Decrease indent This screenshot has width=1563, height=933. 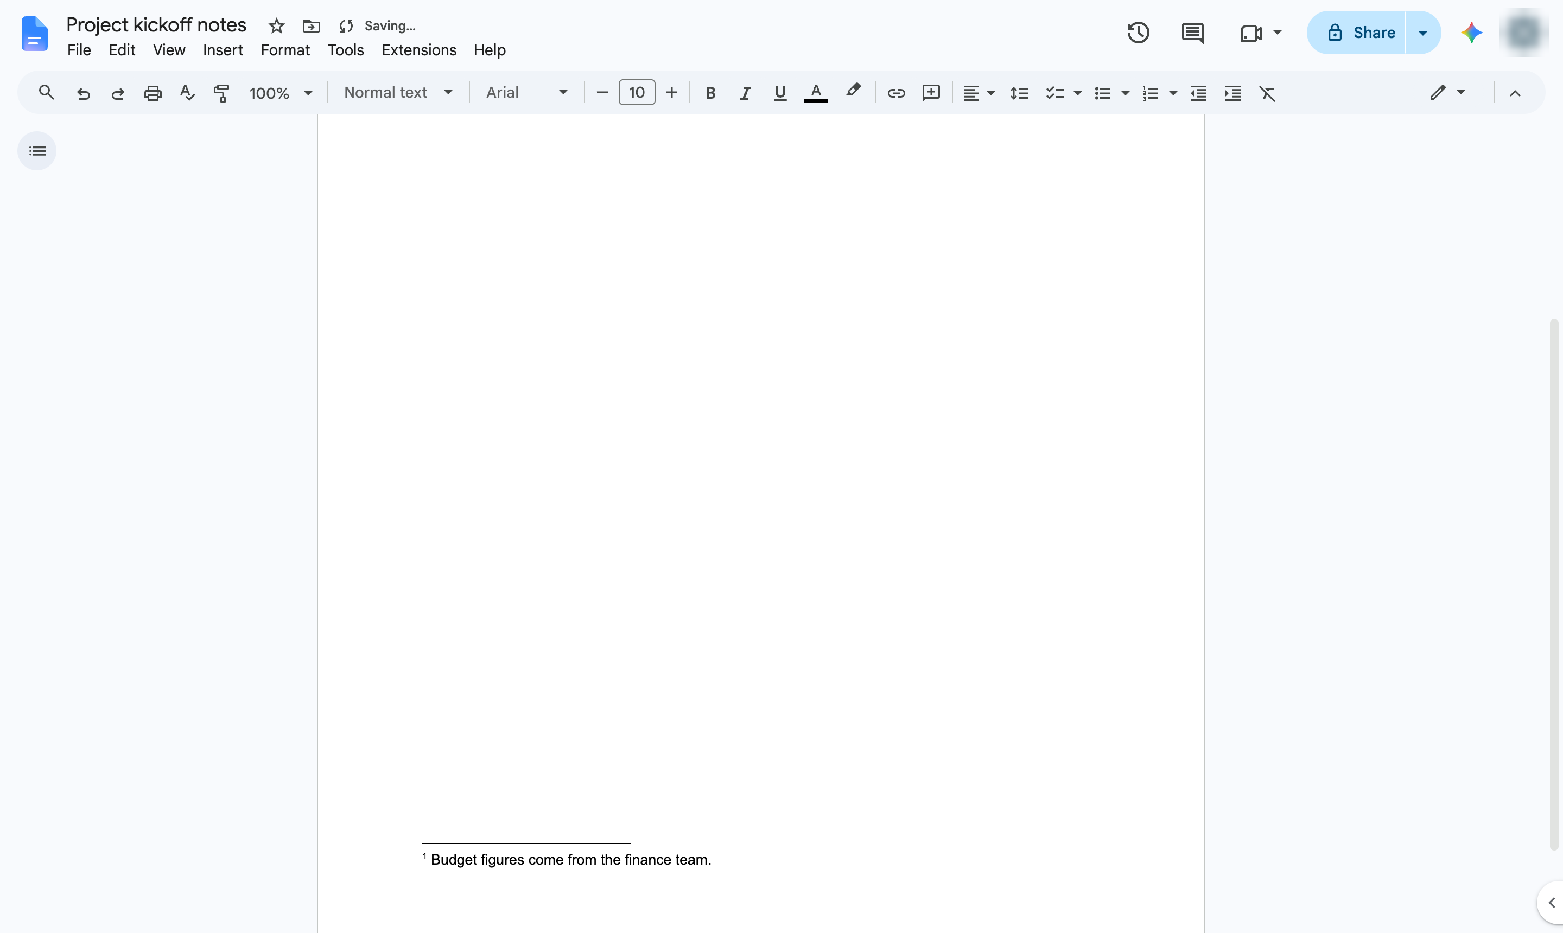click(1198, 93)
